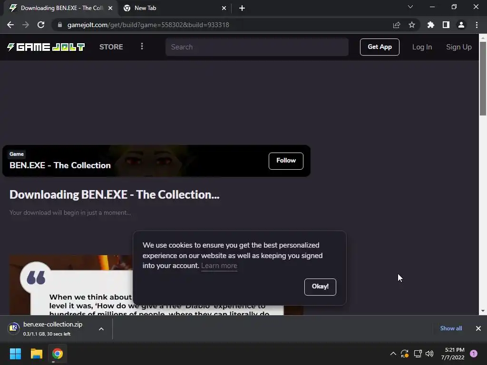487x365 pixels.
Task: Open the Chrome extensions puzzle icon
Action: [x=430, y=25]
